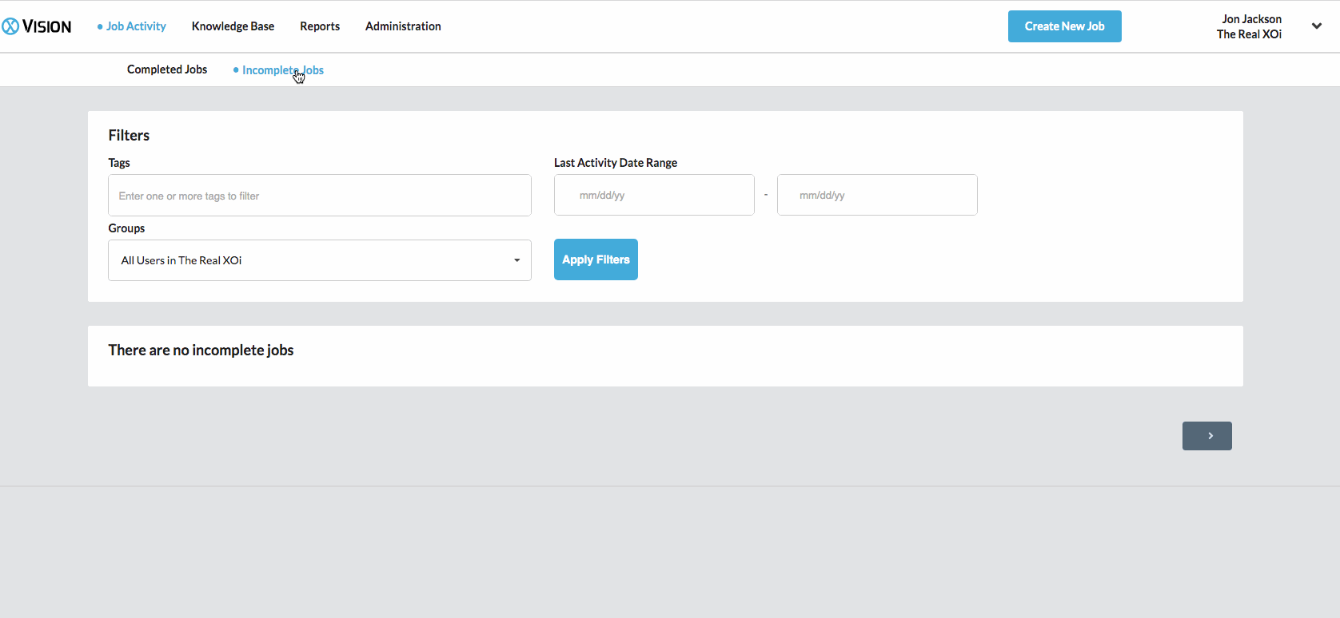The height and width of the screenshot is (618, 1340).
Task: Focus the Tags filter input field
Action: (x=319, y=196)
